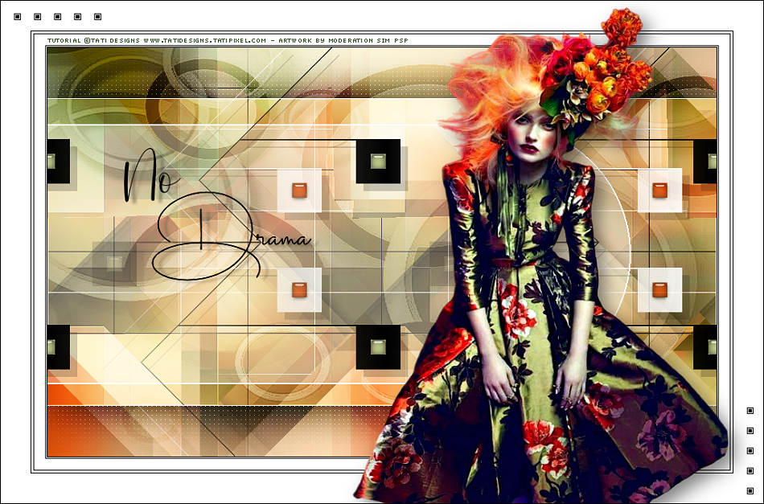Click the bottom square in the bottom-right column
Viewport: 764px width, 504px height.
(750, 490)
